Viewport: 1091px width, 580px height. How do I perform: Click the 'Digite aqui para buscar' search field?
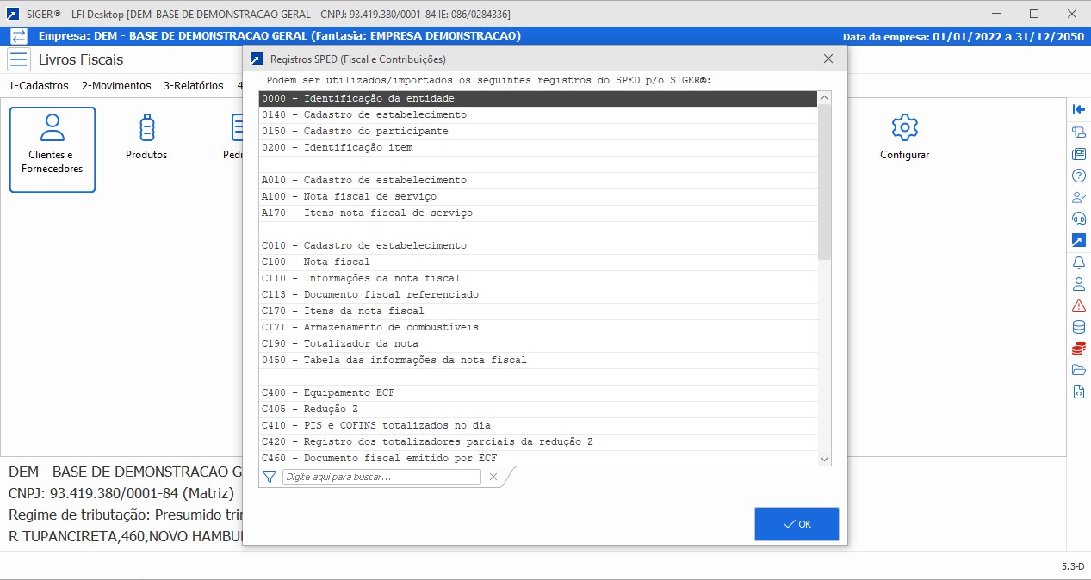click(x=381, y=477)
